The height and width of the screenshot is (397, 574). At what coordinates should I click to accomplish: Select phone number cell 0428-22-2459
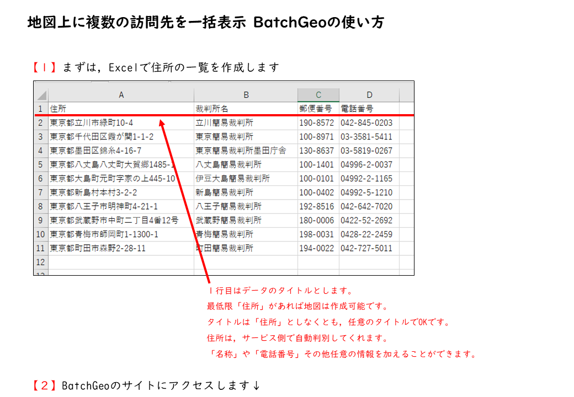(x=369, y=234)
